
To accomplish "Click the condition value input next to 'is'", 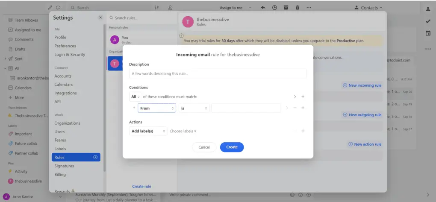I will click(x=246, y=108).
